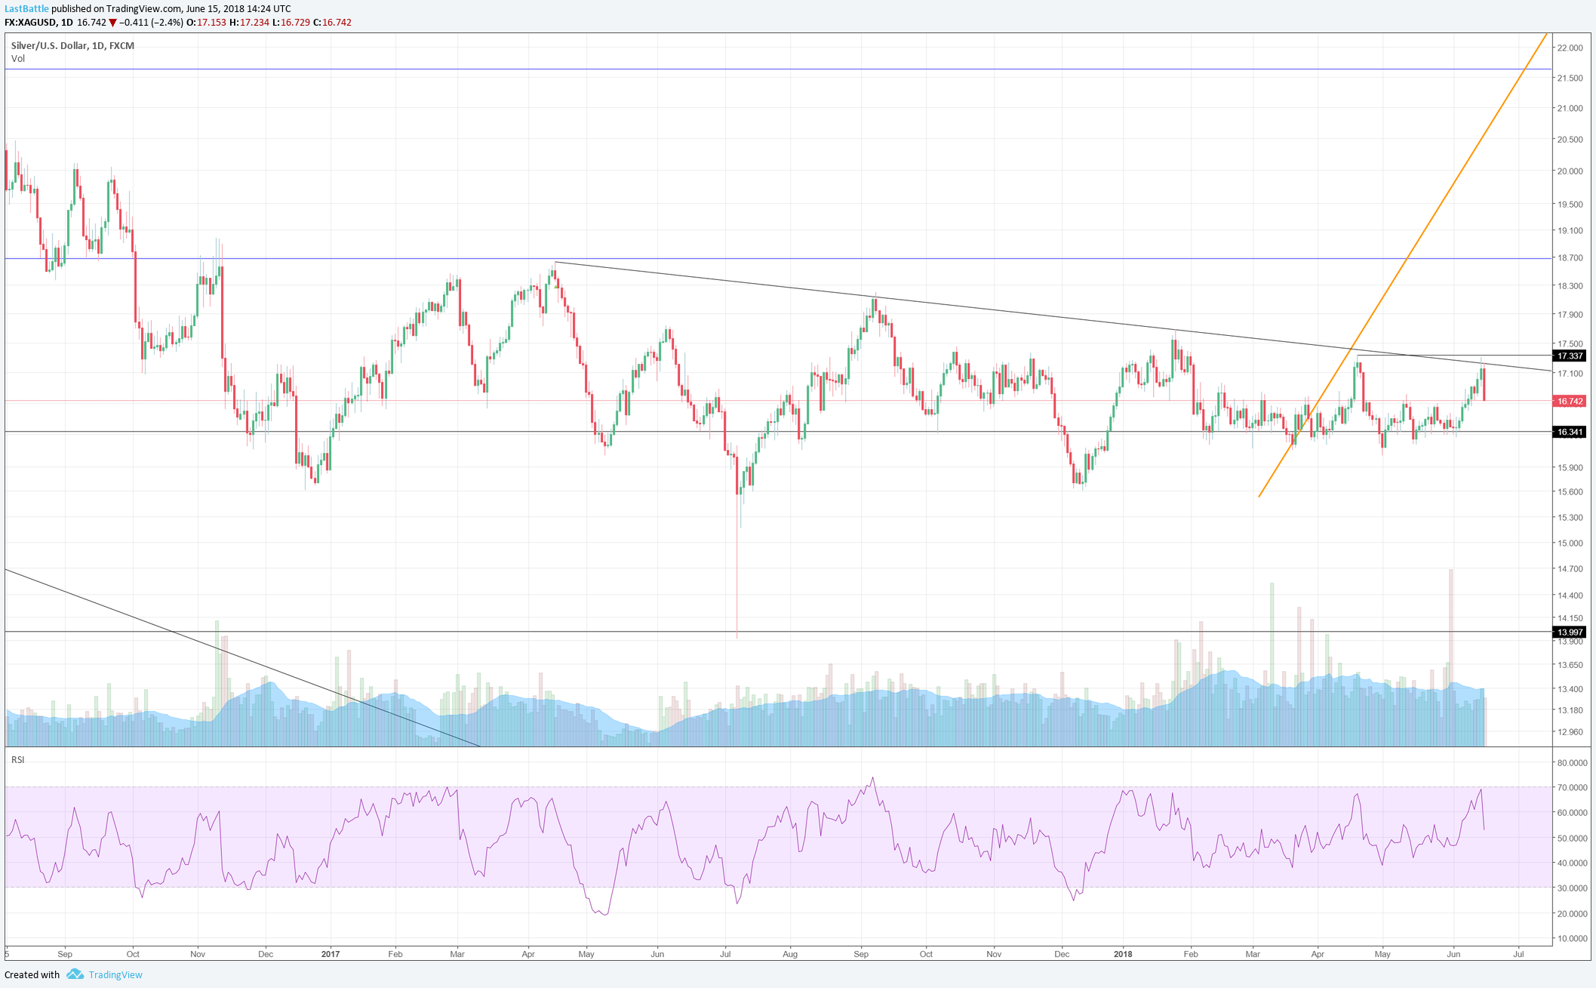Click the high value H:17.234

pyautogui.click(x=249, y=23)
